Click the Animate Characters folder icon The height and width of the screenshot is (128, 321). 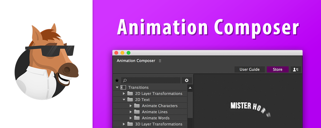(x=137, y=106)
